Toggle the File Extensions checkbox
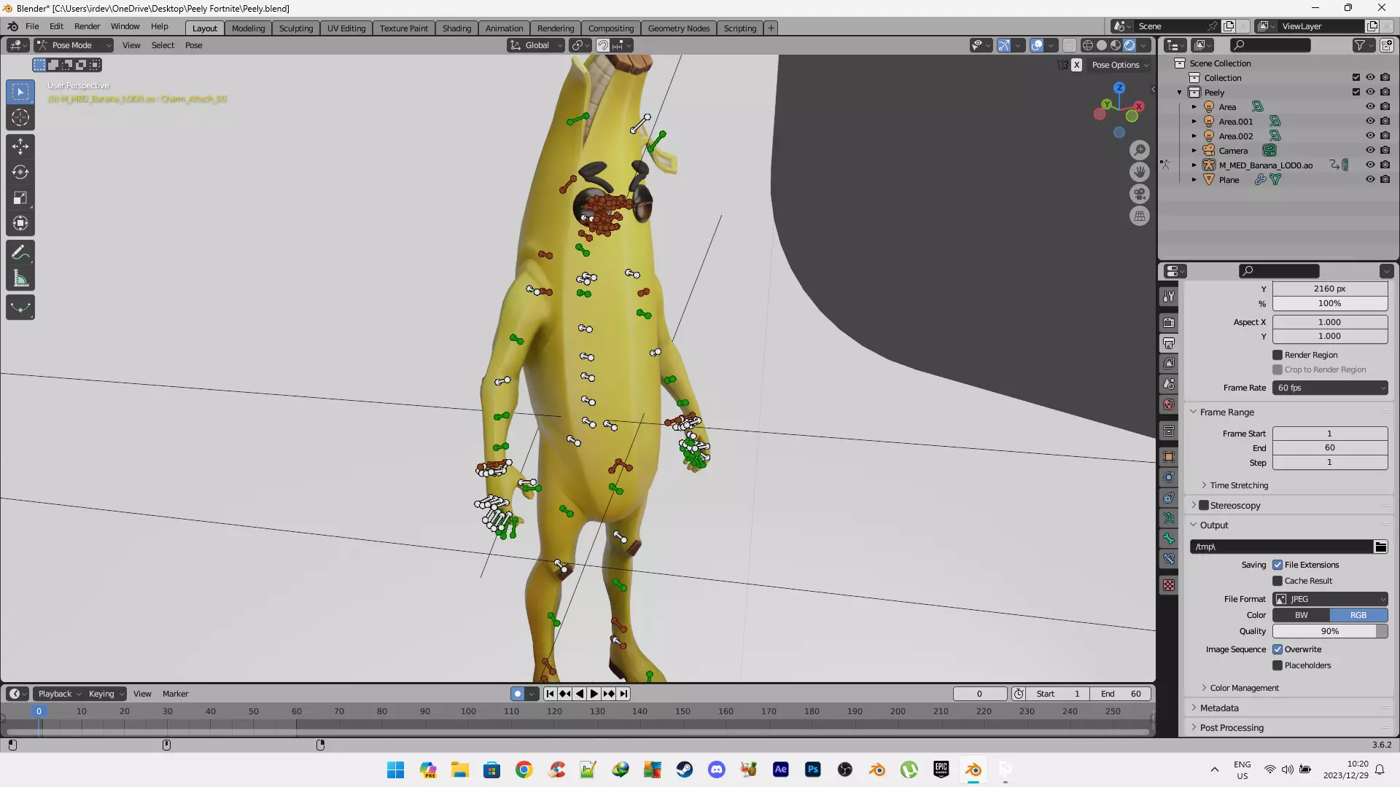This screenshot has height=787, width=1400. pyautogui.click(x=1277, y=565)
